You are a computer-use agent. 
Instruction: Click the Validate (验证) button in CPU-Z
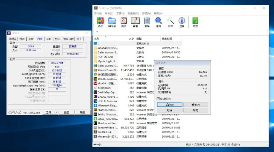coord(66,112)
